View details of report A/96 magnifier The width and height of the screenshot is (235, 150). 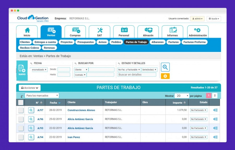coord(31,119)
